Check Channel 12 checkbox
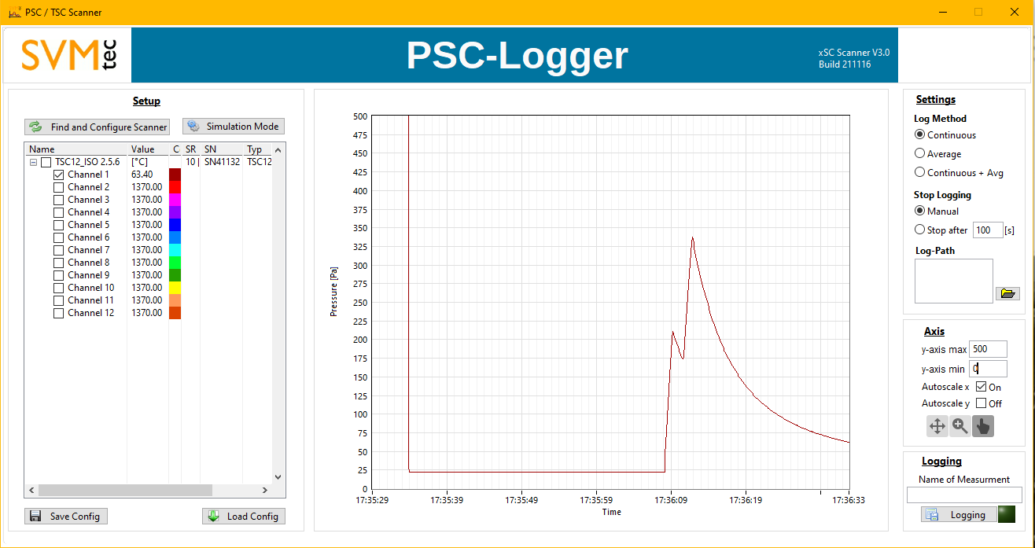 59,313
